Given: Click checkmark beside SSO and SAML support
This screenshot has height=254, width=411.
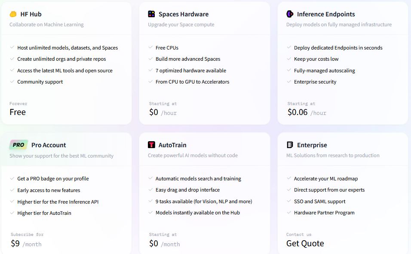Looking at the screenshot, I should (x=289, y=201).
